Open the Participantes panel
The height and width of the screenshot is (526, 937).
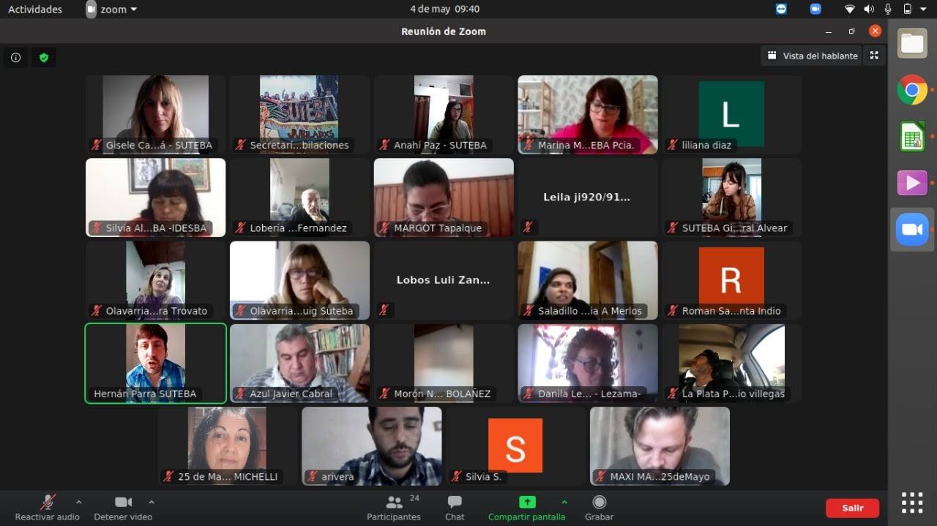[x=394, y=508]
